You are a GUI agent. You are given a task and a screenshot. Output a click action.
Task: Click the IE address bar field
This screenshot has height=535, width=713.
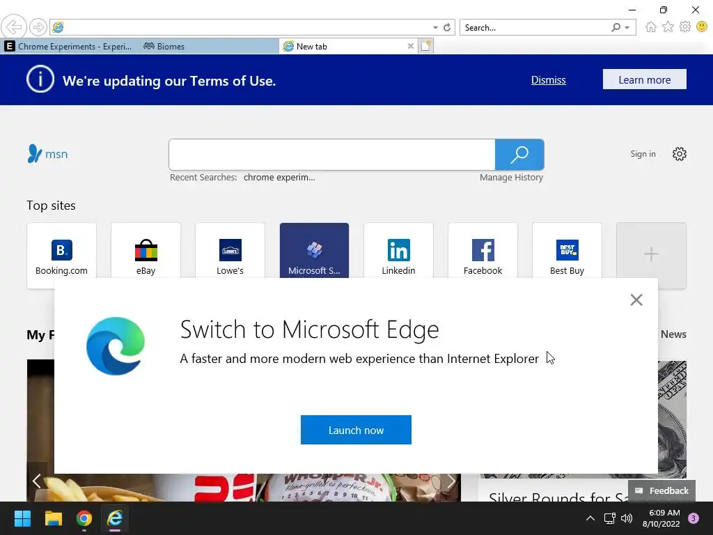point(246,27)
